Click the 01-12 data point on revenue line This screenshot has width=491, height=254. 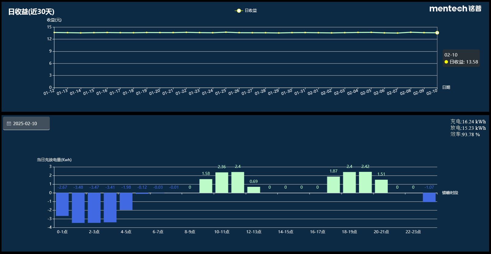(54, 32)
